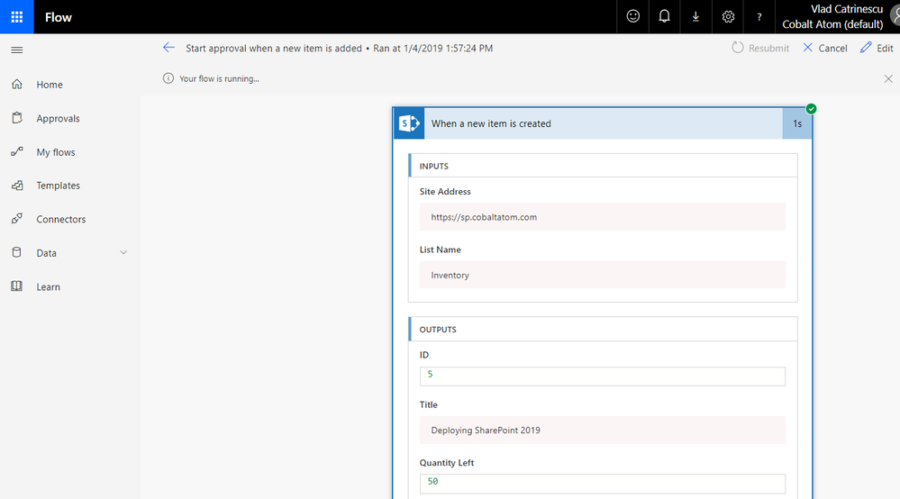Click the My flows icon

[x=17, y=151]
